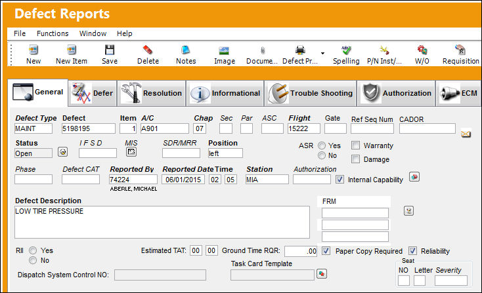
Task: Click the Dispatch System Control NO field
Action: point(160,275)
